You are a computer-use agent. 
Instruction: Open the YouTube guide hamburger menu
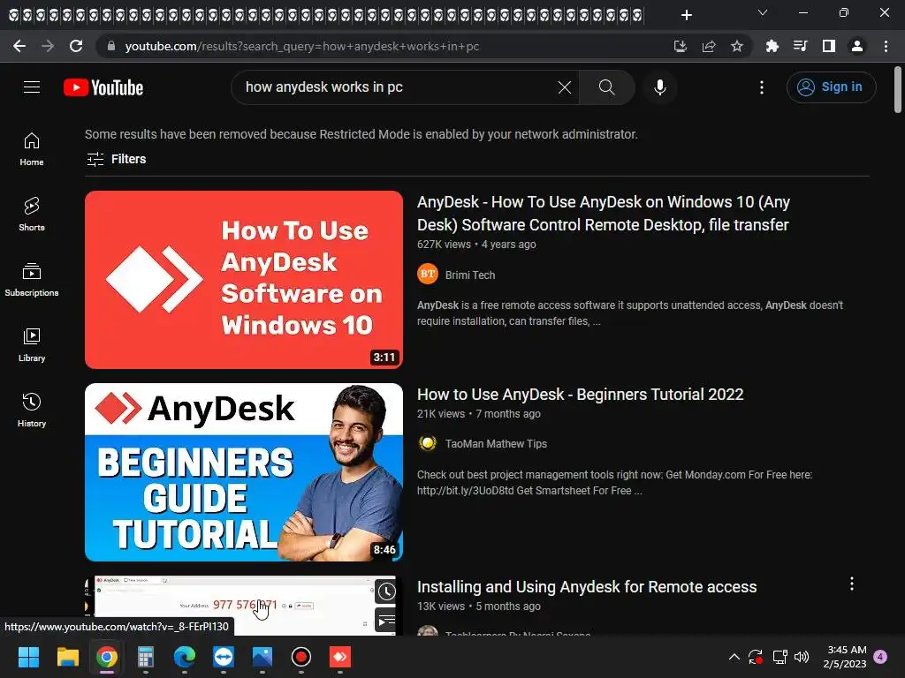point(32,87)
